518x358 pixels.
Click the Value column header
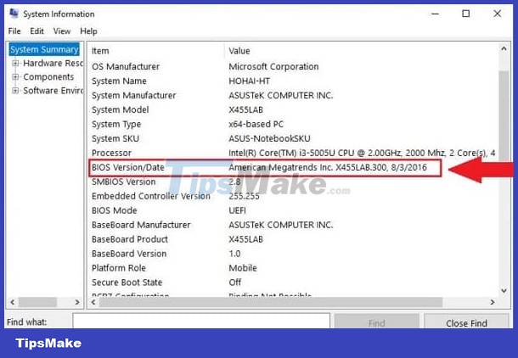point(239,51)
